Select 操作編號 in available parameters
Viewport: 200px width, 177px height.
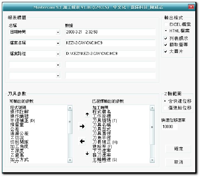pyautogui.click(x=20, y=116)
